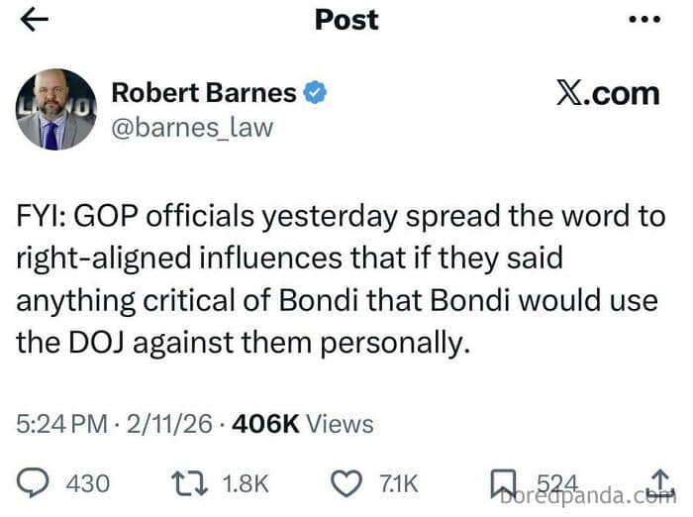The height and width of the screenshot is (517, 693).
Task: Click the X.com logo
Action: point(607,93)
